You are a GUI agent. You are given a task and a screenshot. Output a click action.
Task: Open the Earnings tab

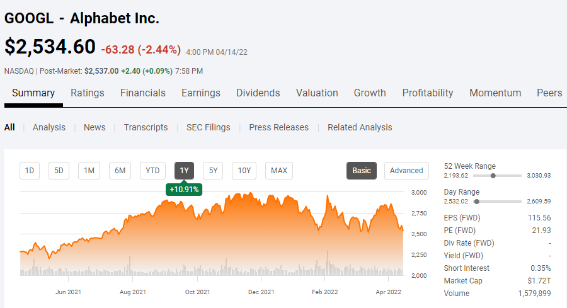click(x=201, y=93)
